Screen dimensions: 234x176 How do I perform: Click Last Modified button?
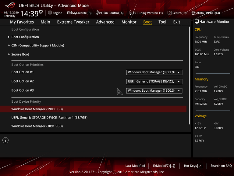(x=135, y=166)
